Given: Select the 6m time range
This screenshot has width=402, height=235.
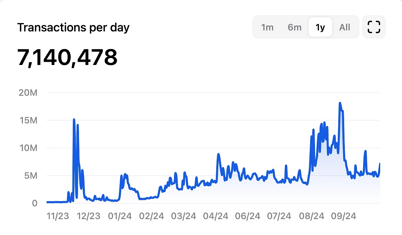Looking at the screenshot, I should pos(295,27).
